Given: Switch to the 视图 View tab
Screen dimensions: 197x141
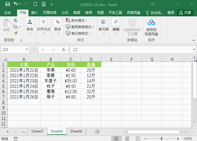Looking at the screenshot, I should pyautogui.click(x=100, y=13).
